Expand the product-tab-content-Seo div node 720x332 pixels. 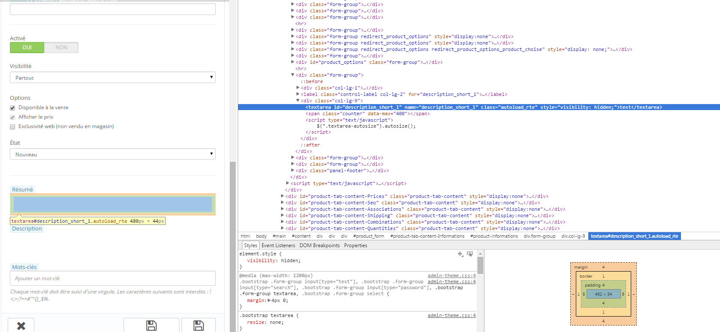point(282,203)
